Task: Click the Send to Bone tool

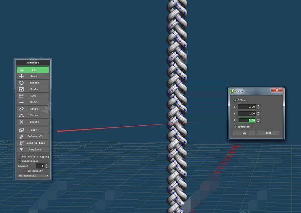Action: pos(33,143)
